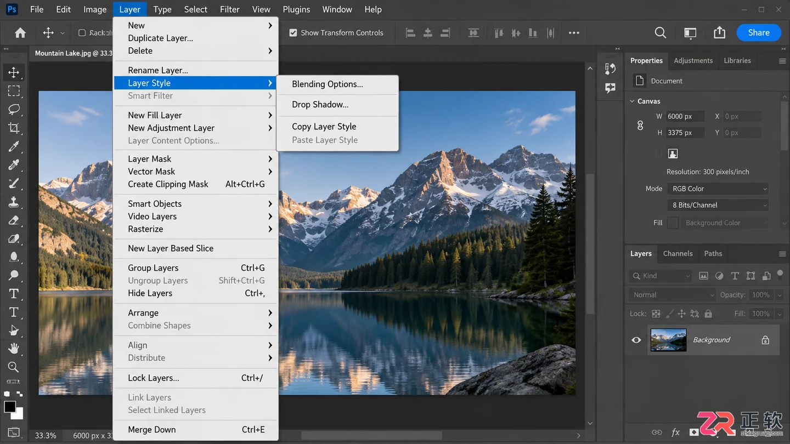Screen dimensions: 790x444
Task: Select the Lasso tool
Action: [x=14, y=109]
